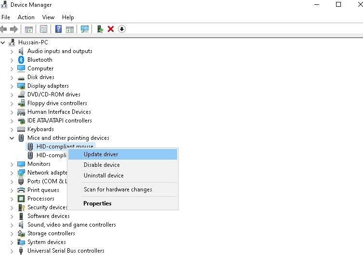Select the Hussain-PC label
Viewport: 363px width, 257px height.
pyautogui.click(x=33, y=42)
